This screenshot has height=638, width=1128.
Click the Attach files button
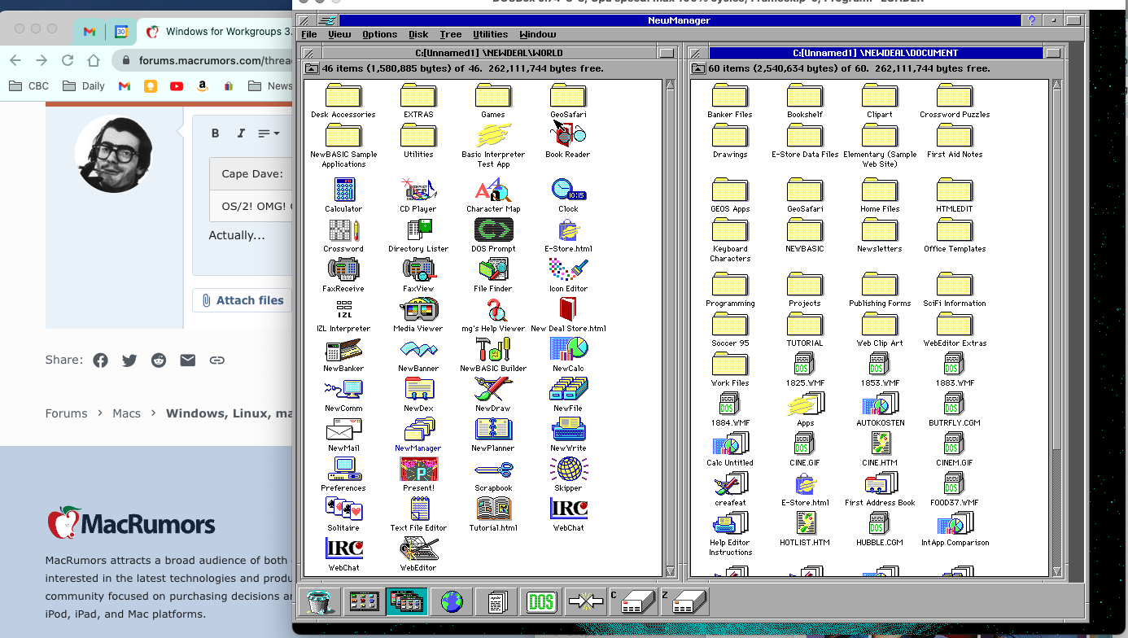(x=243, y=300)
